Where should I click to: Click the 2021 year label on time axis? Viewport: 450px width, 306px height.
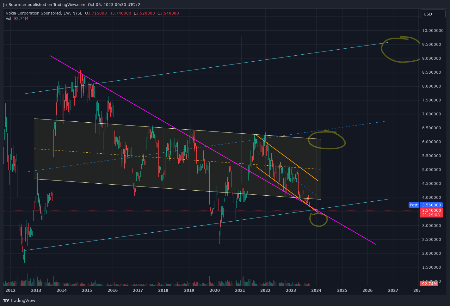coord(240,290)
